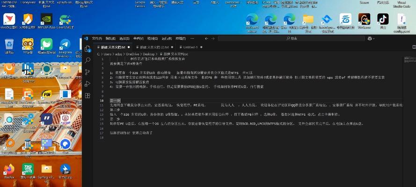Viewport: 416px width, 187px height.
Task: Click line number 10 in the gutter
Action: (x=102, y=101)
